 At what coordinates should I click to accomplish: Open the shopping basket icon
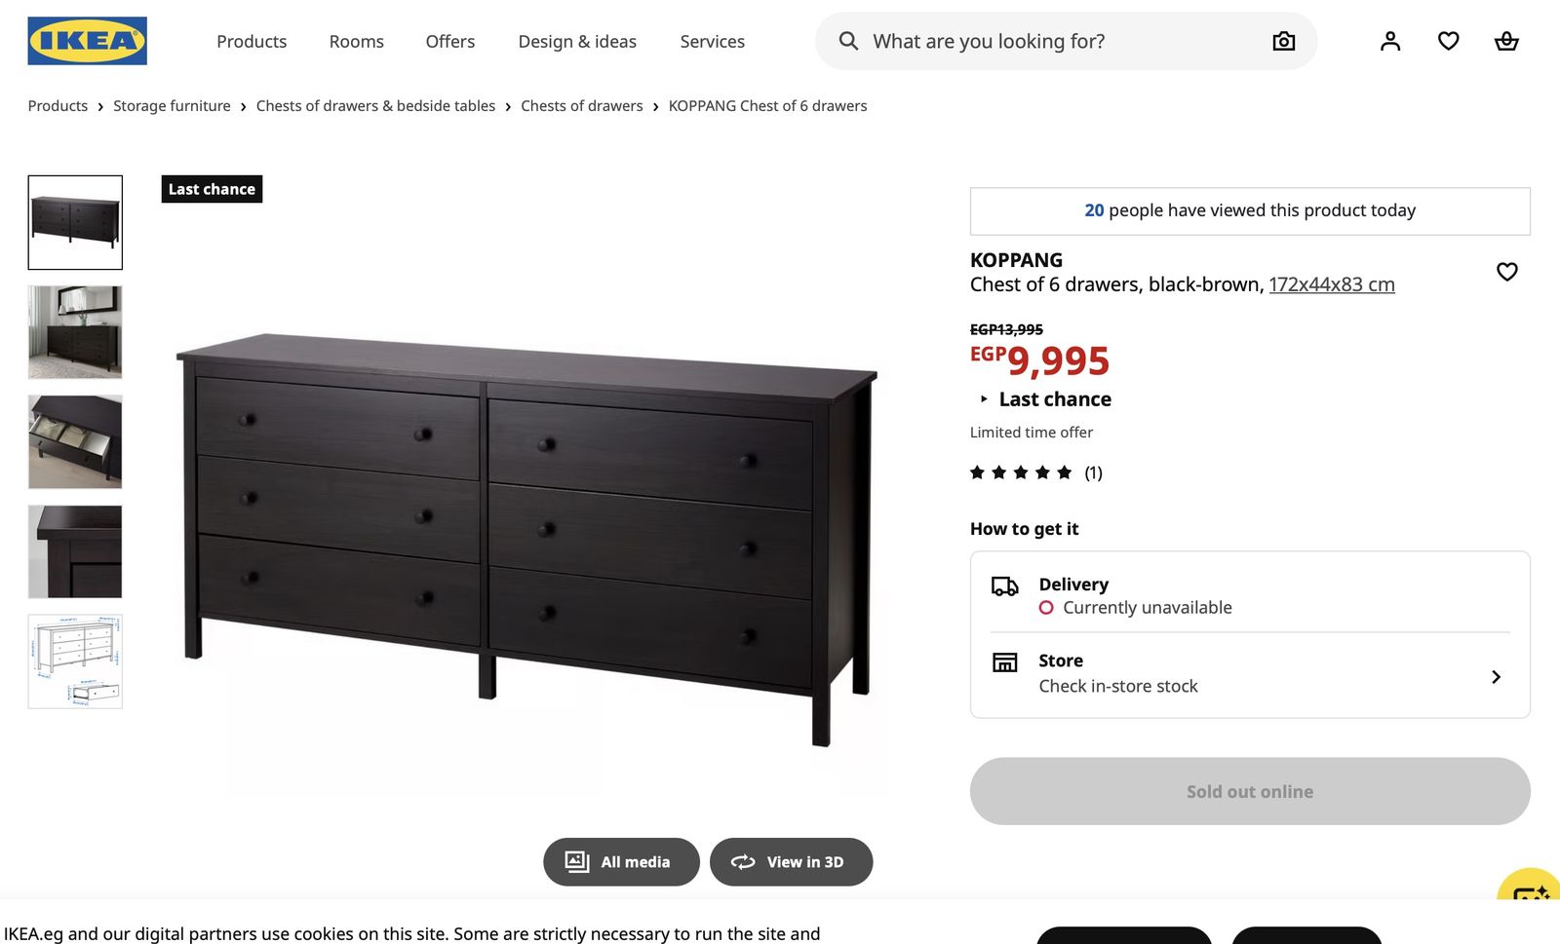coord(1506,41)
